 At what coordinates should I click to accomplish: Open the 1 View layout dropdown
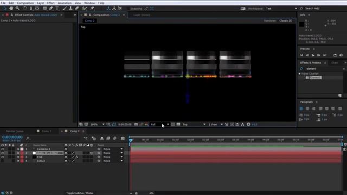click(216, 125)
